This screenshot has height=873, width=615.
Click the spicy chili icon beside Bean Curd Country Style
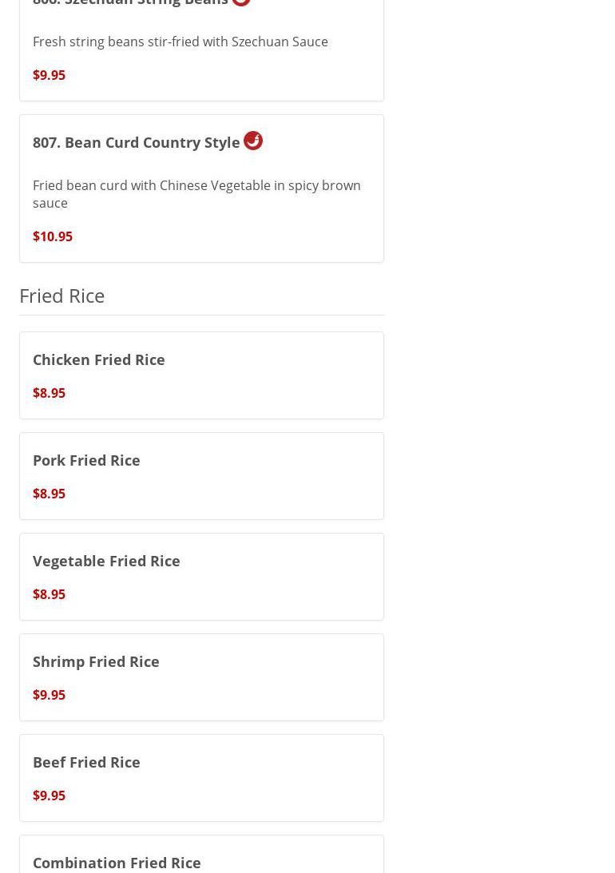(x=253, y=141)
